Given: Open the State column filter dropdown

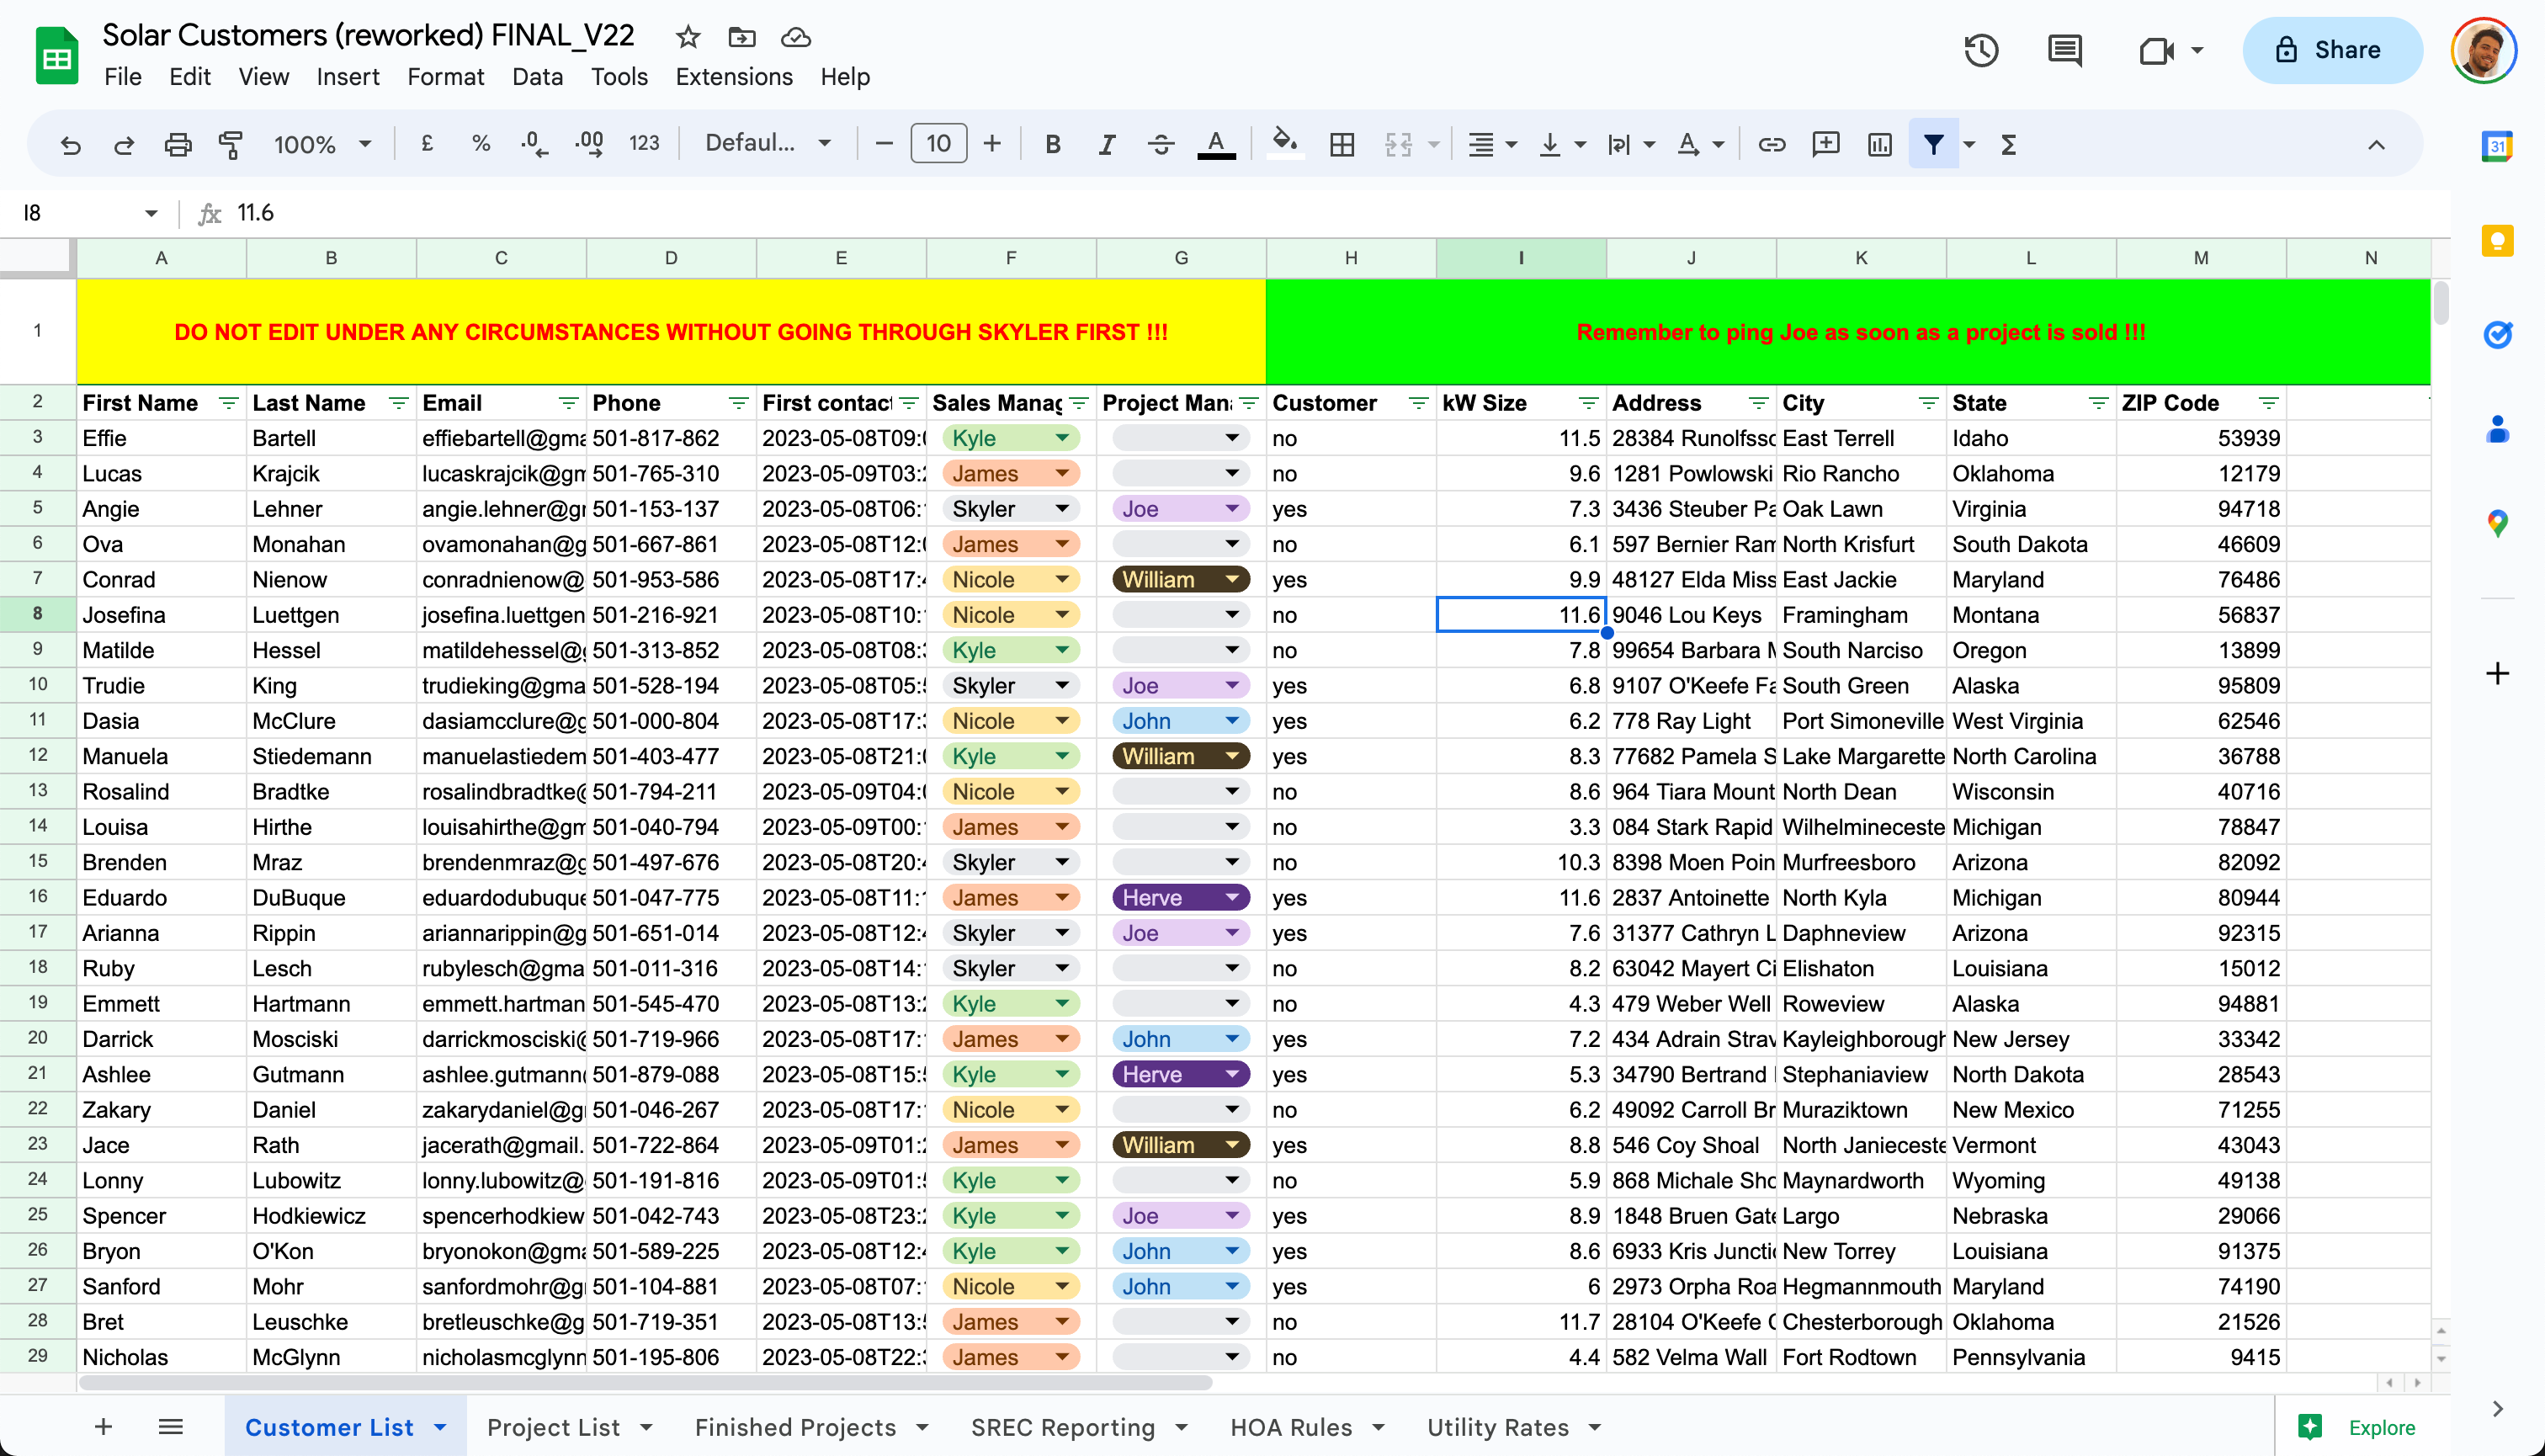Looking at the screenshot, I should (2098, 403).
